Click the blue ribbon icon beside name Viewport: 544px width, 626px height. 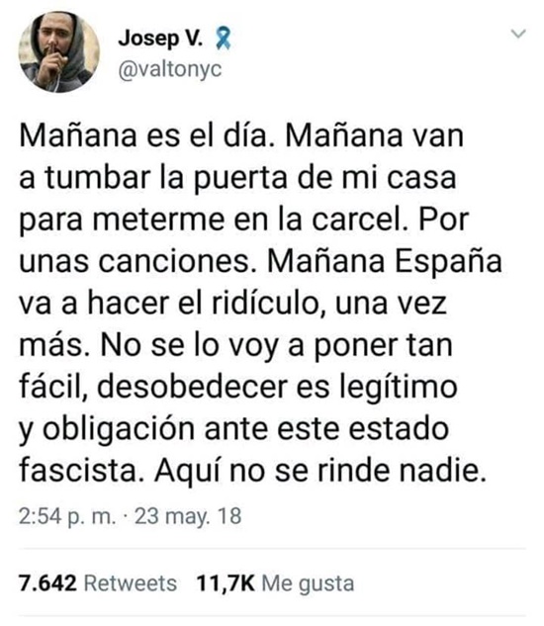pyautogui.click(x=223, y=39)
